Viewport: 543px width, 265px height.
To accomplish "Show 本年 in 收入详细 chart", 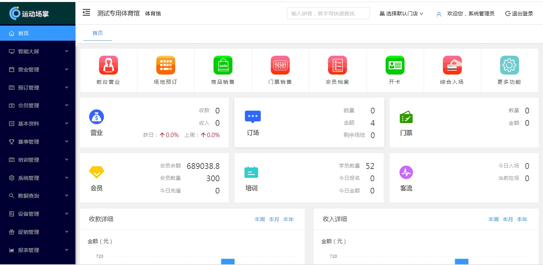I will [x=522, y=219].
